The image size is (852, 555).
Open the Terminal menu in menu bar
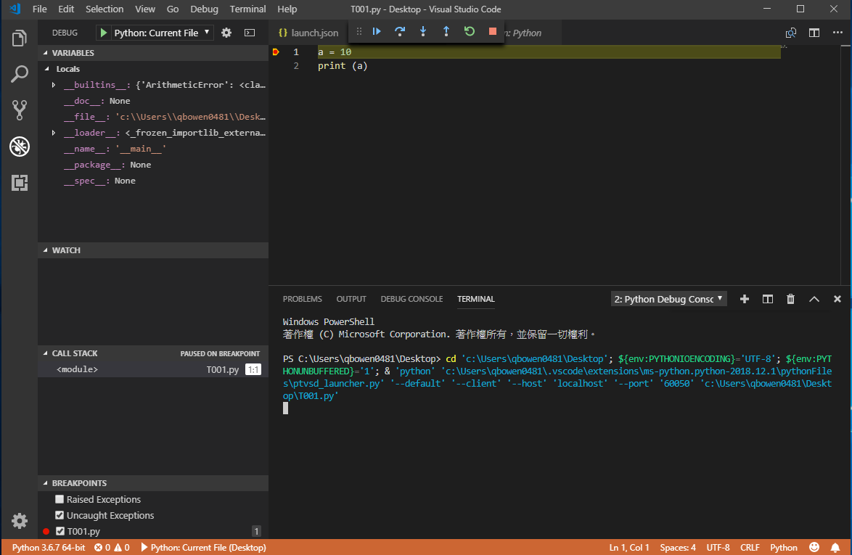(247, 9)
